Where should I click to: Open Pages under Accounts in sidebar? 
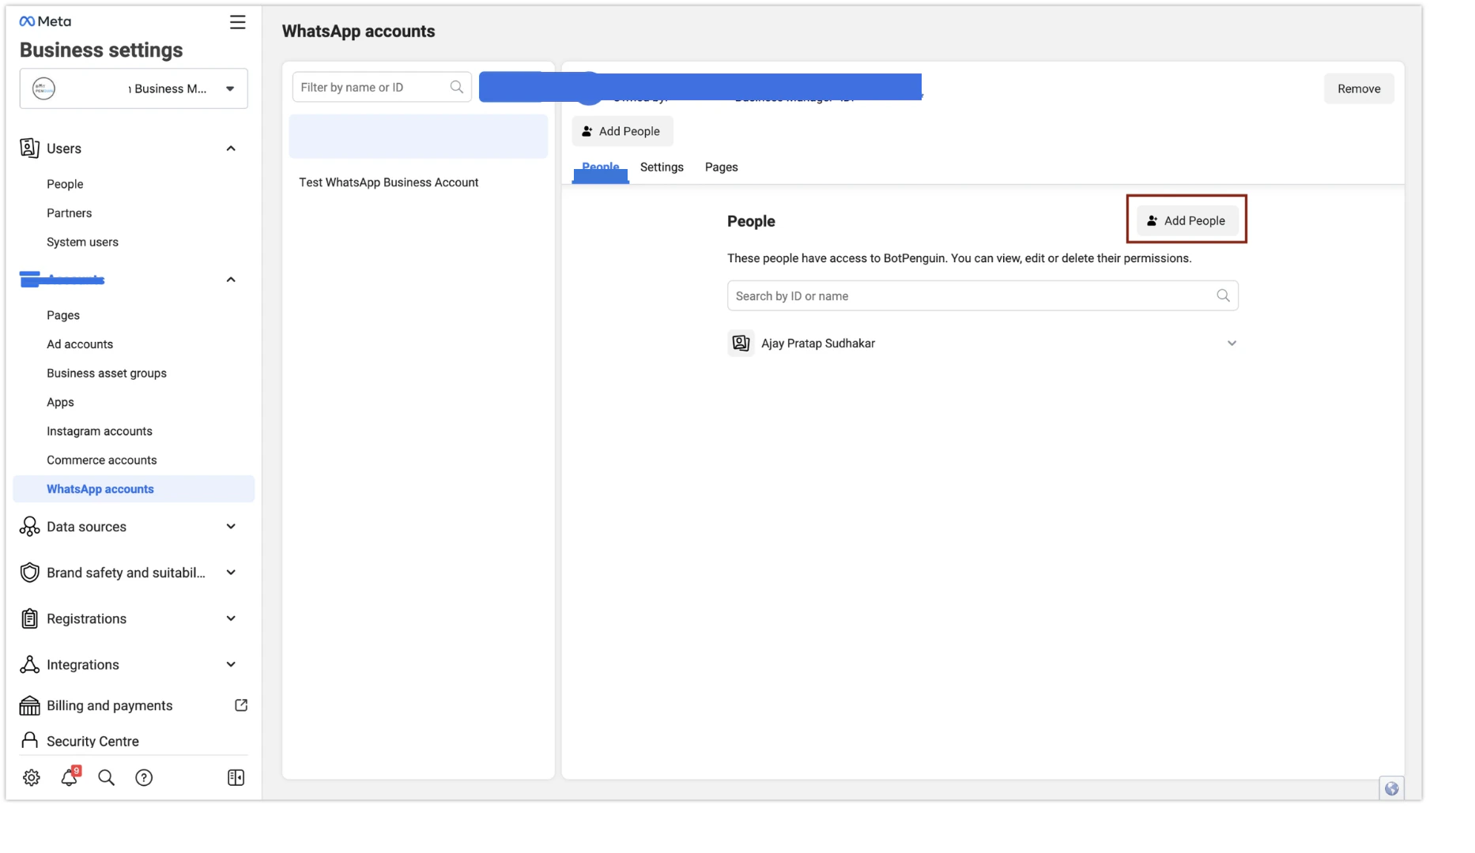pyautogui.click(x=63, y=315)
